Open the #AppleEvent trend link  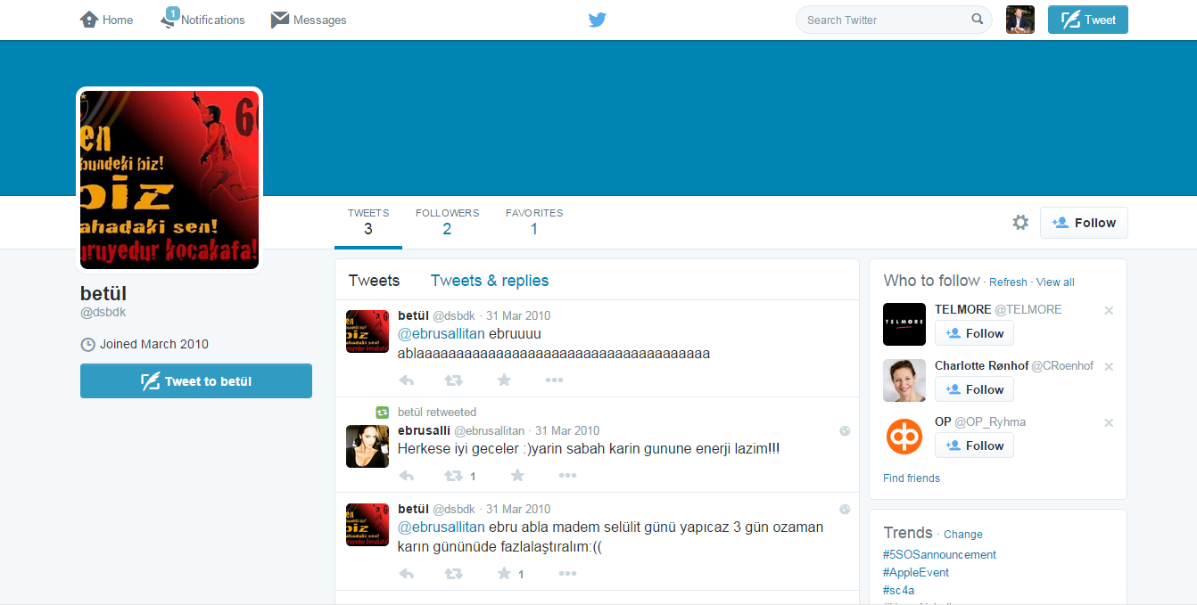(916, 572)
